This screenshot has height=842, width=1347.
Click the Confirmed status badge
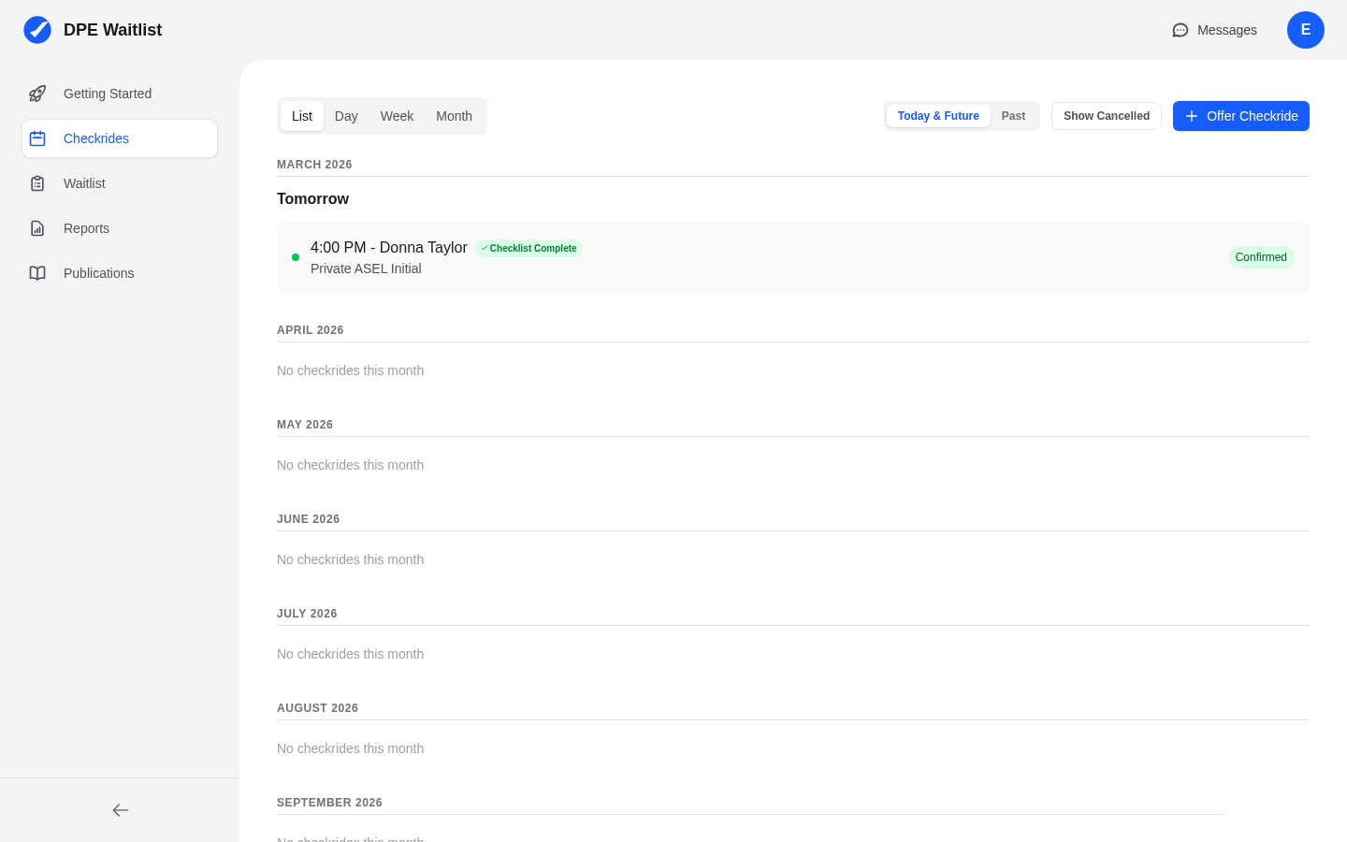[x=1261, y=257]
